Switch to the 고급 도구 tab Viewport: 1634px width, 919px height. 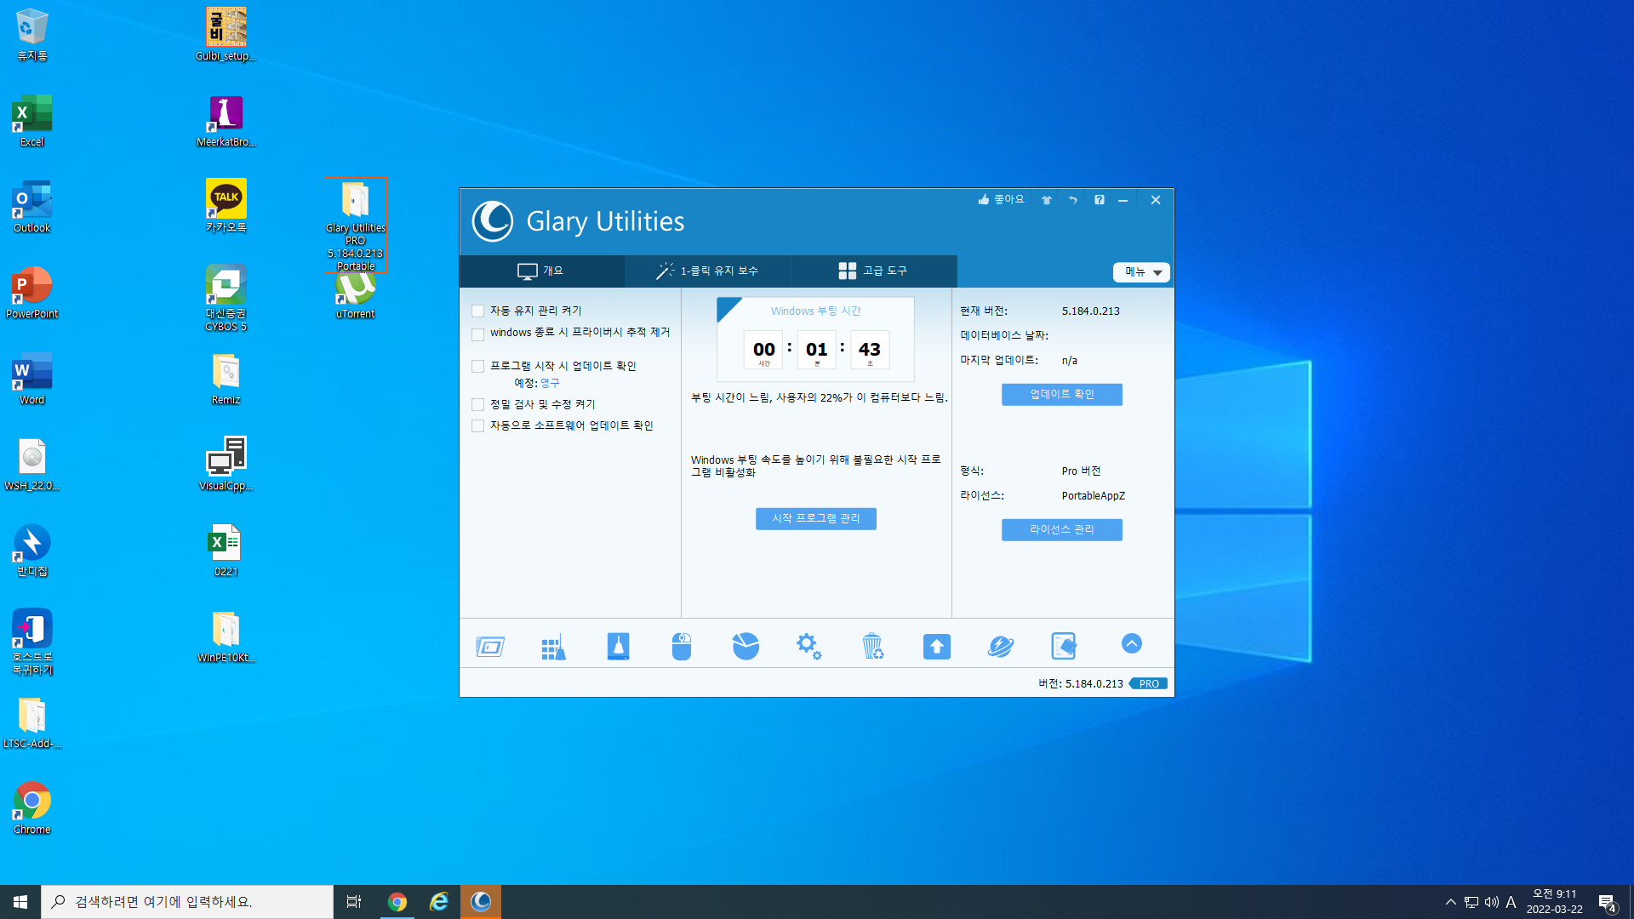[874, 271]
